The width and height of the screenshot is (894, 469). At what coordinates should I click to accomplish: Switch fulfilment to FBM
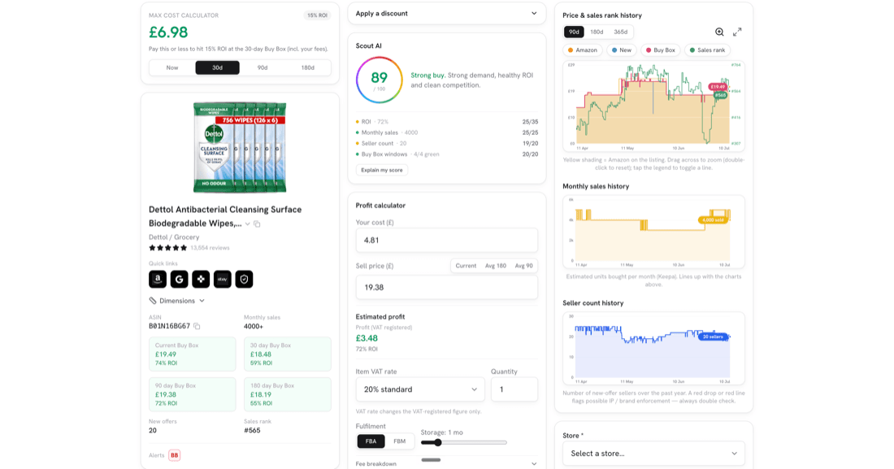[400, 441]
